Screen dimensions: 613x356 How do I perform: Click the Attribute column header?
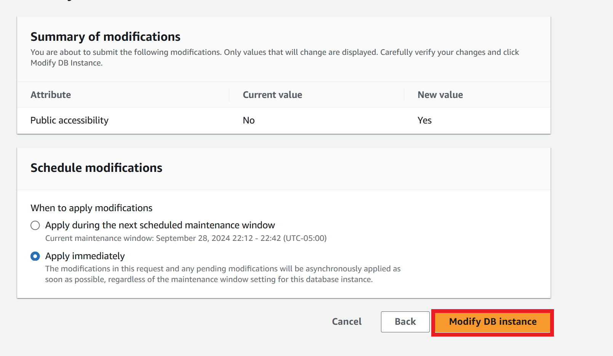point(51,95)
